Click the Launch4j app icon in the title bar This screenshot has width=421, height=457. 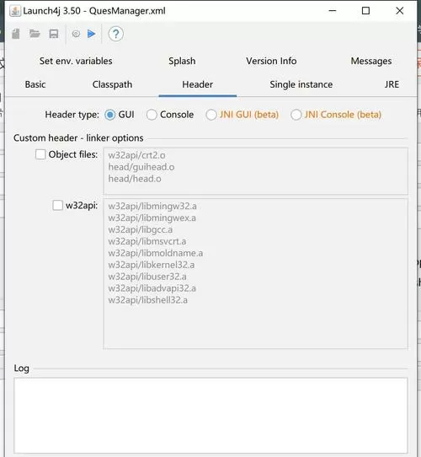click(15, 11)
